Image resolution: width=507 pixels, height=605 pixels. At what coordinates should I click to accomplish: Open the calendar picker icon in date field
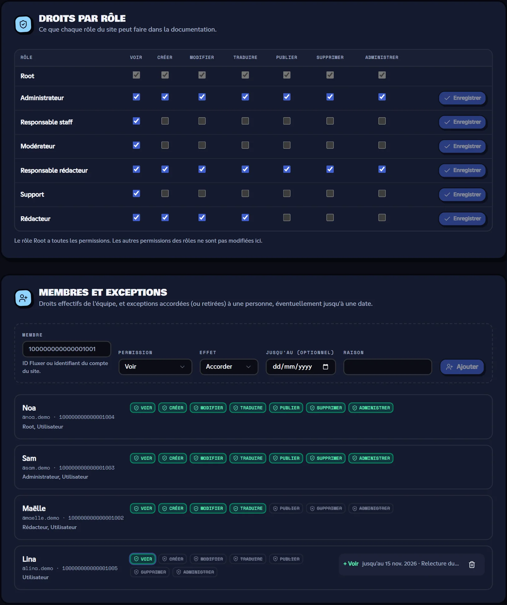tap(325, 367)
